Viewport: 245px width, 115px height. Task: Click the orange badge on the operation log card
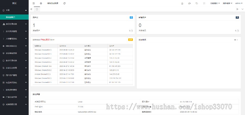pyautogui.click(x=131, y=40)
